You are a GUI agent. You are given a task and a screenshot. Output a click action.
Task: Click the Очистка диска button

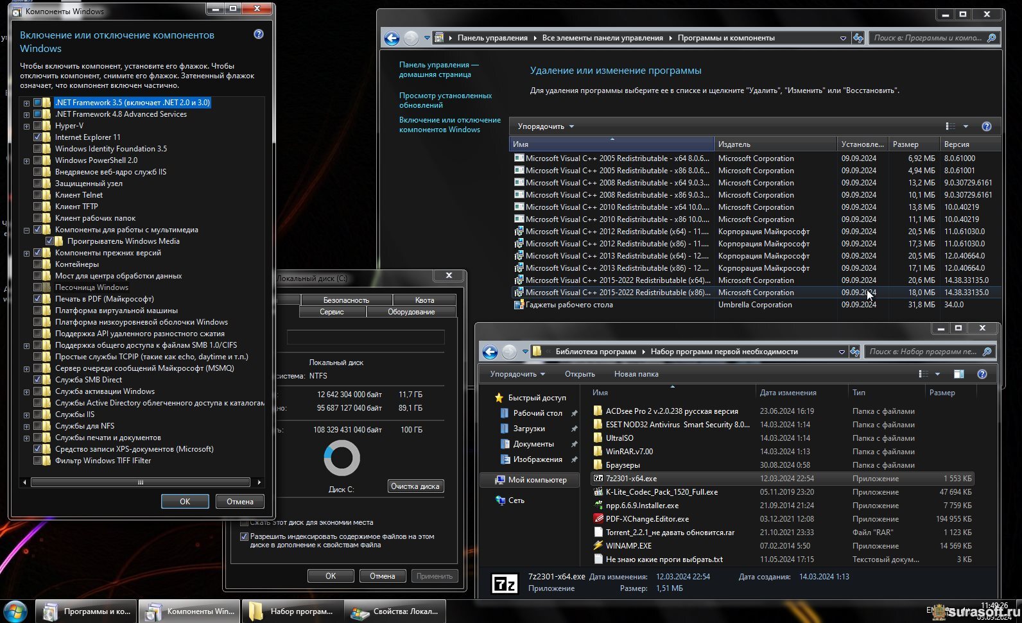click(x=415, y=486)
